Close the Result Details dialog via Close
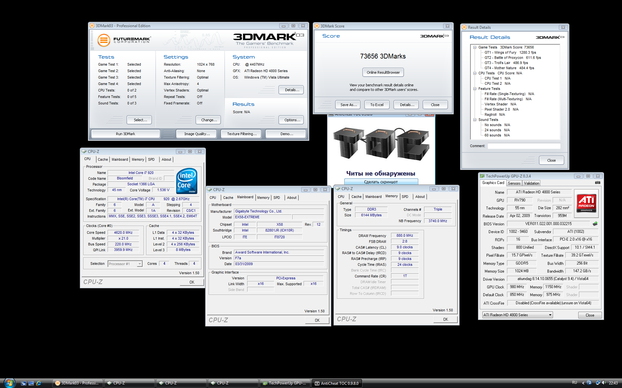This screenshot has height=388, width=622. click(x=551, y=160)
